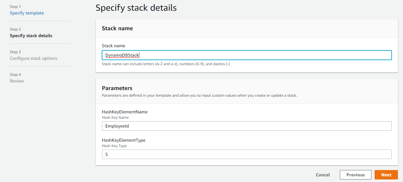Click the Specify stack details page title

coord(136,8)
